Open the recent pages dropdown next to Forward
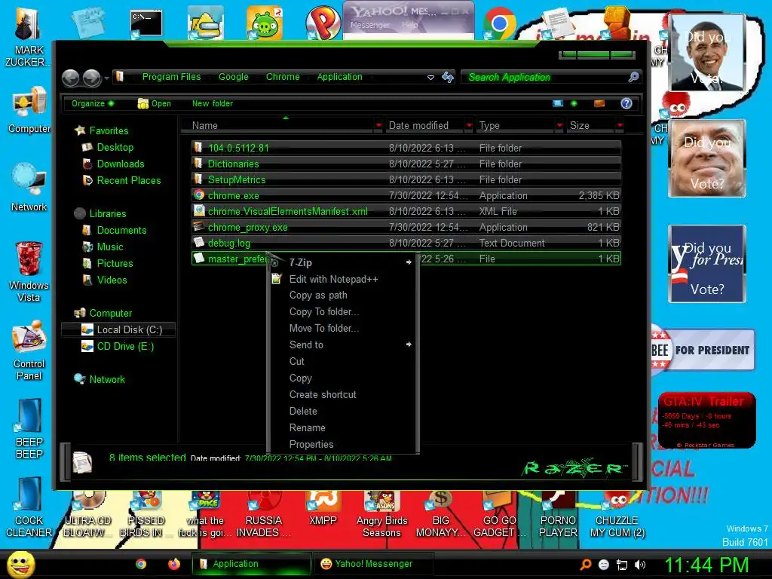772x579 pixels. pos(106,78)
